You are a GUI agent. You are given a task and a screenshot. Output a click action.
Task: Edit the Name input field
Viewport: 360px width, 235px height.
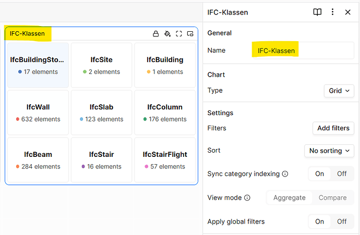tap(303, 51)
